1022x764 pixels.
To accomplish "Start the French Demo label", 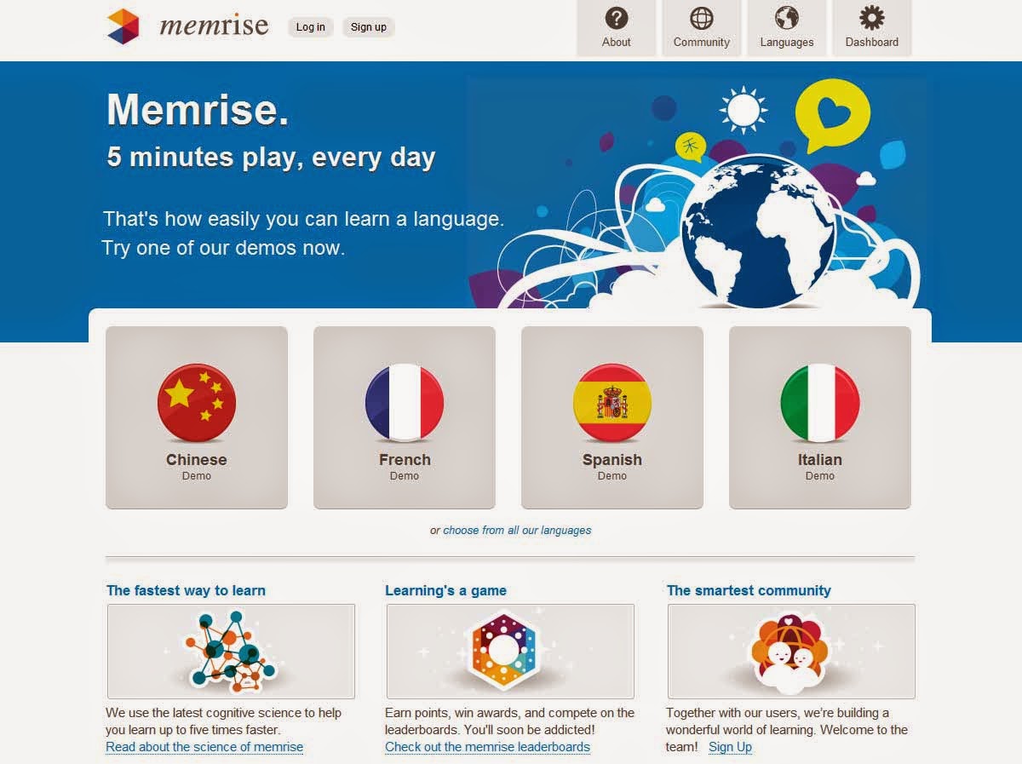I will [405, 476].
